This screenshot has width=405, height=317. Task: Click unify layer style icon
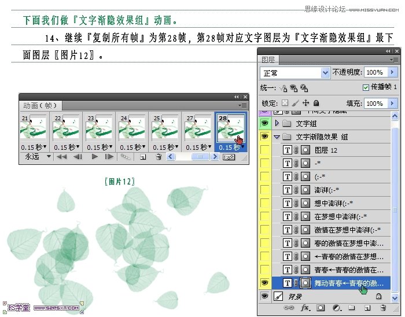[x=304, y=89]
